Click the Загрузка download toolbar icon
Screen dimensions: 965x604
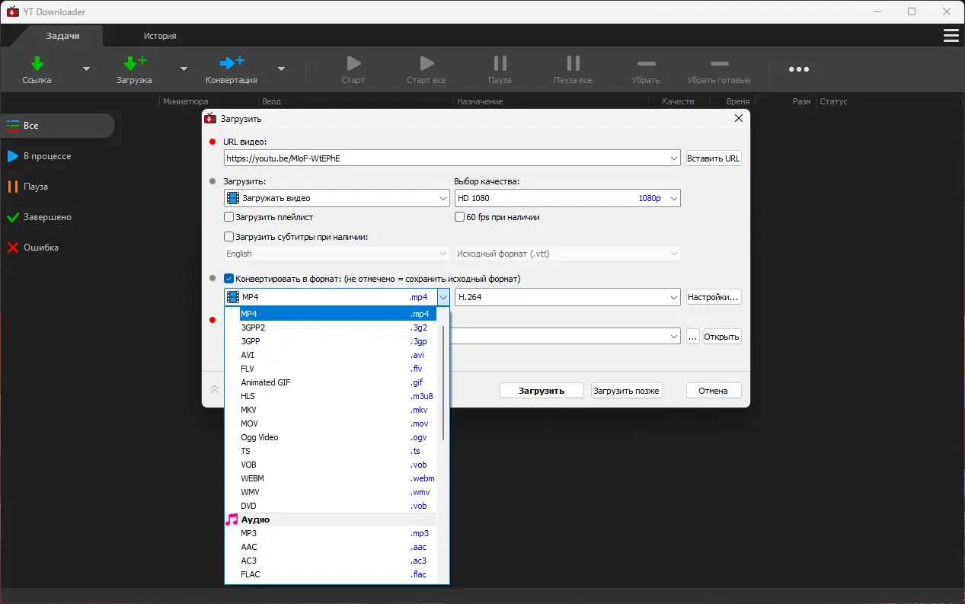tap(134, 69)
